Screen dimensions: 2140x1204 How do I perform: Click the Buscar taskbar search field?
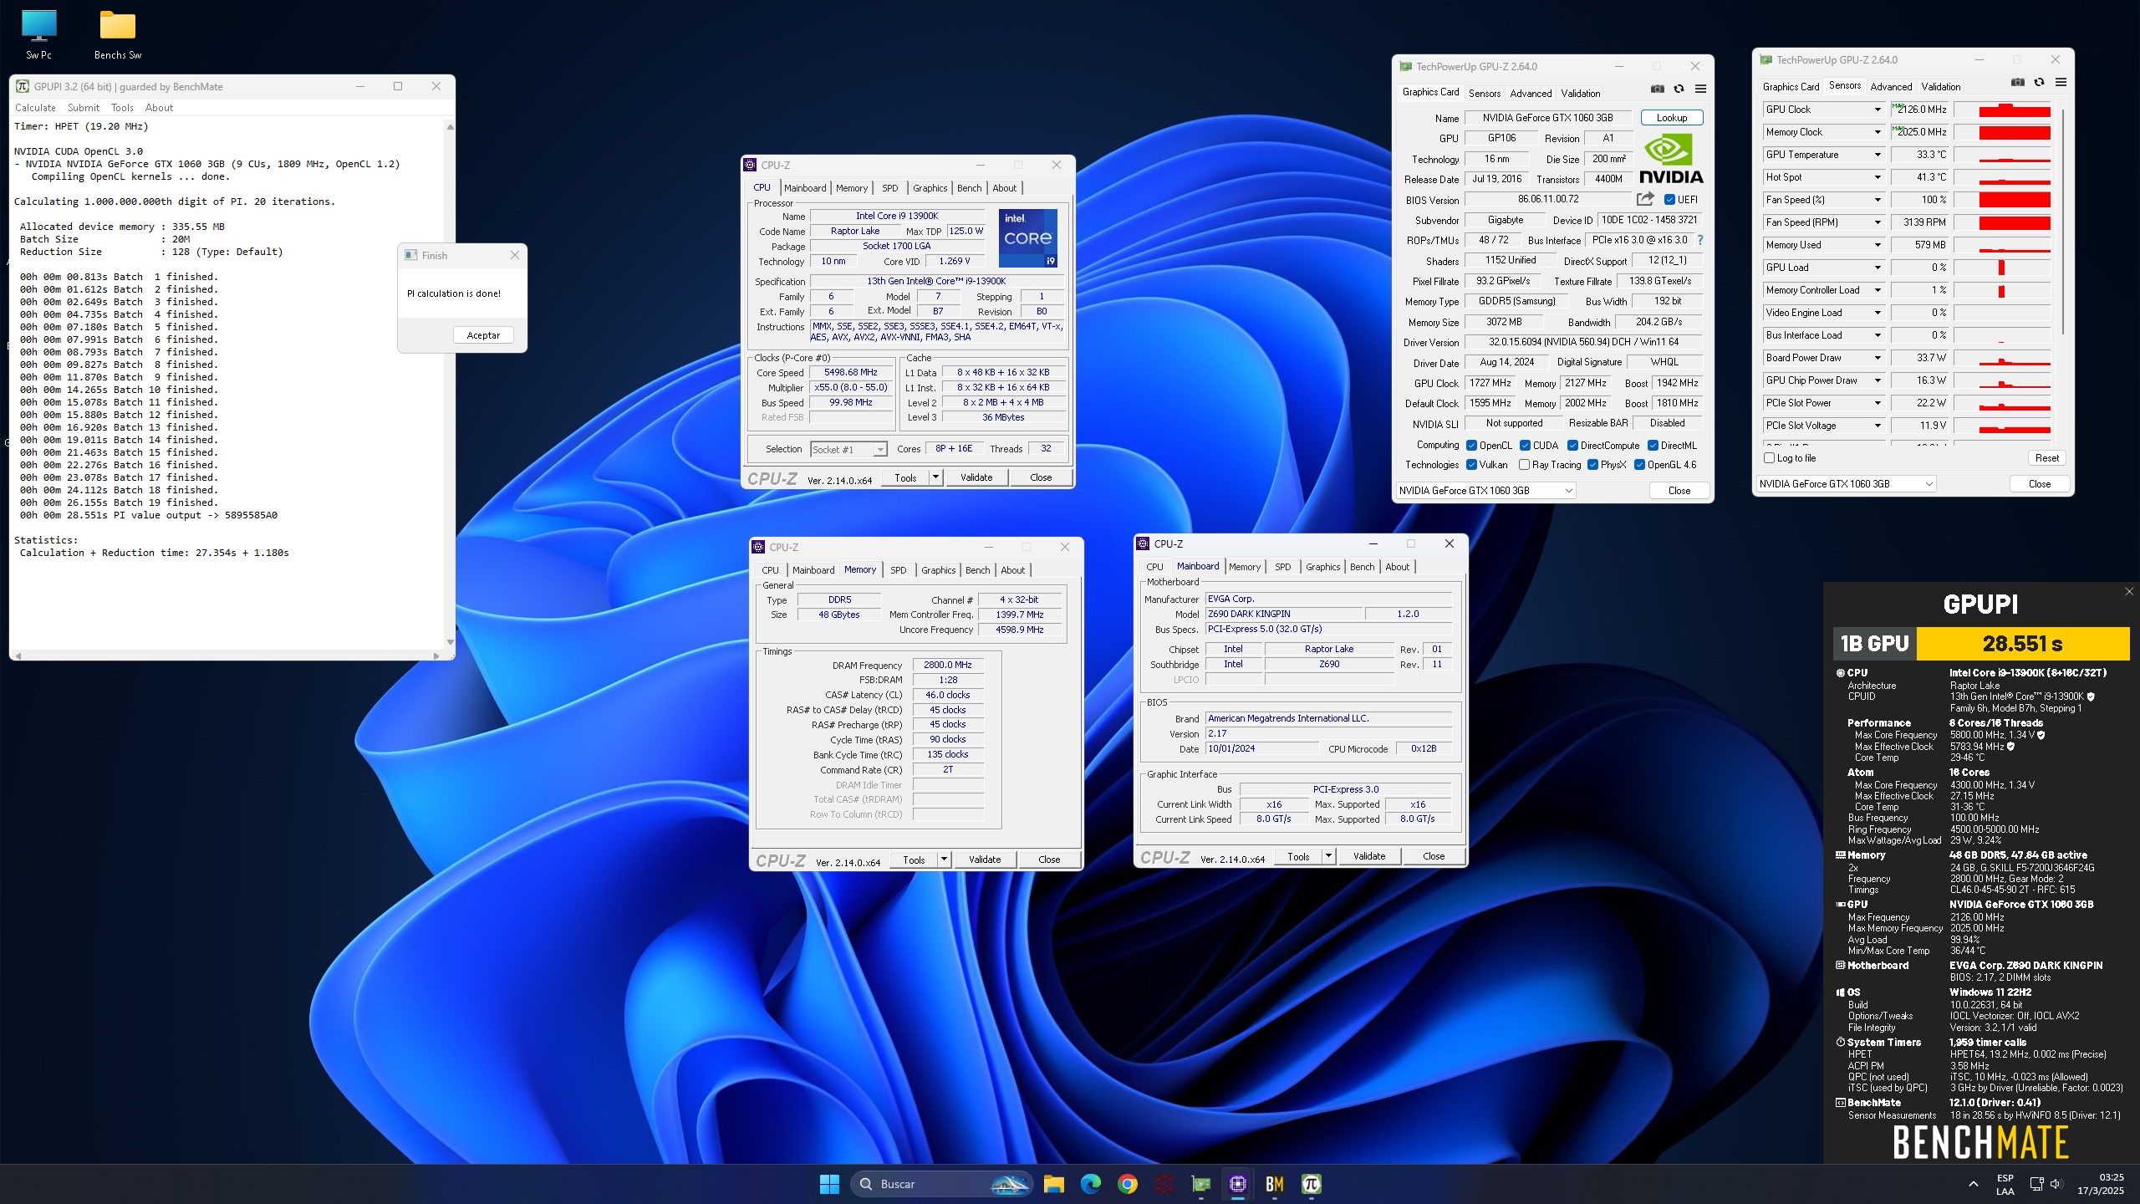point(941,1184)
